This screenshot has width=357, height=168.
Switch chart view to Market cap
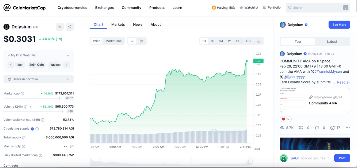[x=113, y=41]
